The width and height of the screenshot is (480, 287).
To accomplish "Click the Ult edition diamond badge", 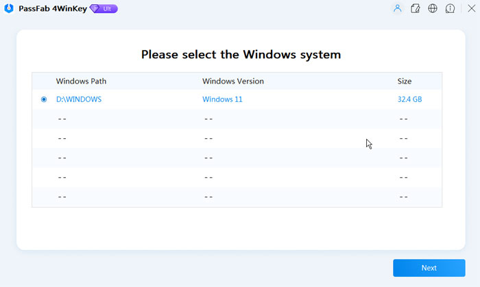I will click(x=104, y=8).
